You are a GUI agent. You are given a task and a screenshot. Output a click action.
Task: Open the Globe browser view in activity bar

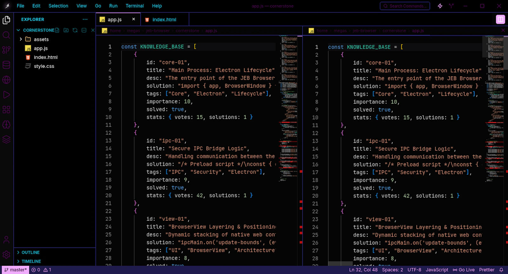click(x=6, y=80)
